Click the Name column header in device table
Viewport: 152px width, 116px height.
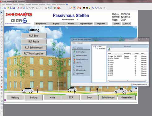click(110, 54)
